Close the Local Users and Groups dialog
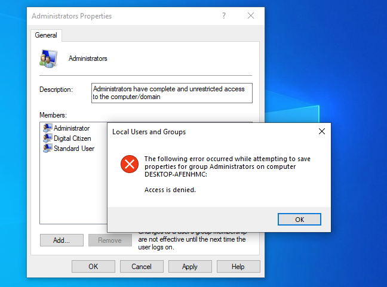This screenshot has width=387, height=287. (x=321, y=131)
